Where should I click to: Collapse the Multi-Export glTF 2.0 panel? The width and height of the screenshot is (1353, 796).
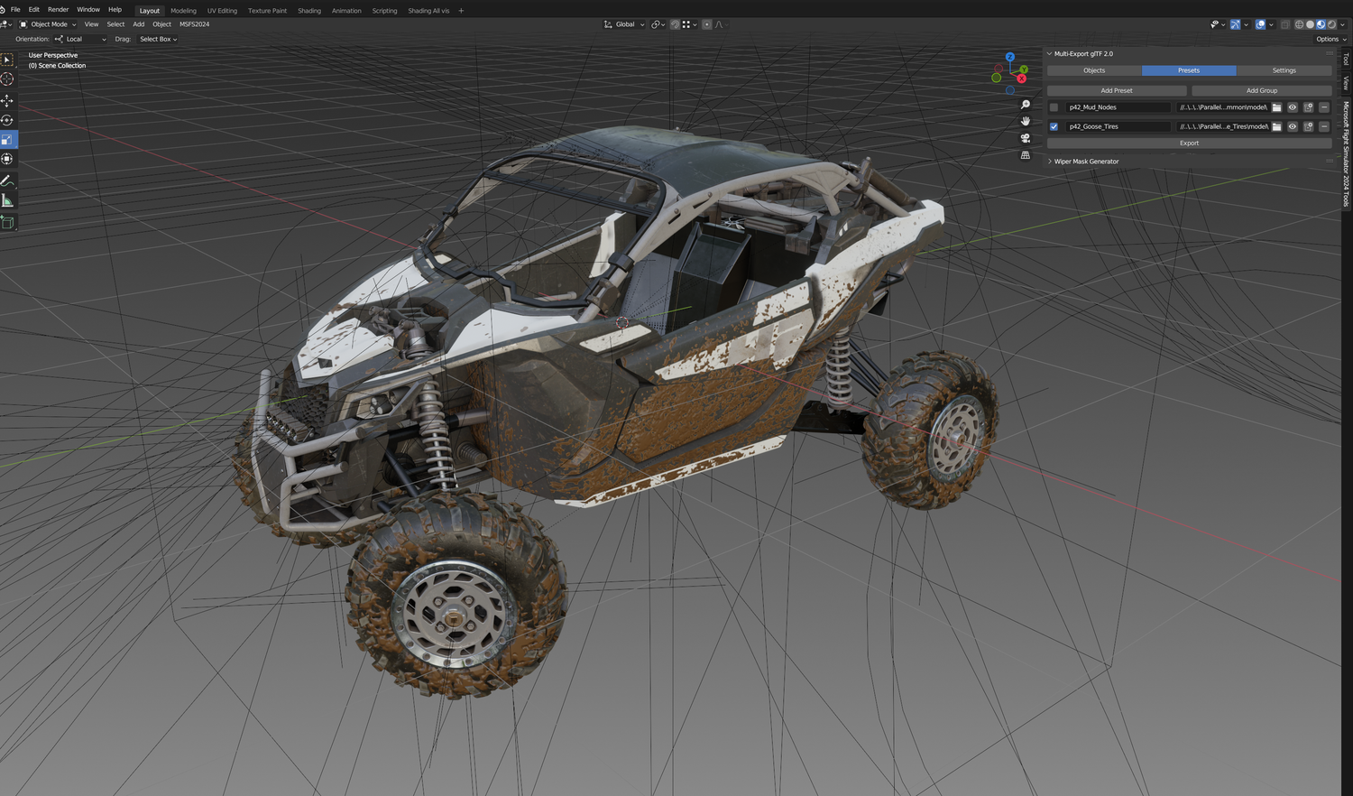tap(1049, 53)
